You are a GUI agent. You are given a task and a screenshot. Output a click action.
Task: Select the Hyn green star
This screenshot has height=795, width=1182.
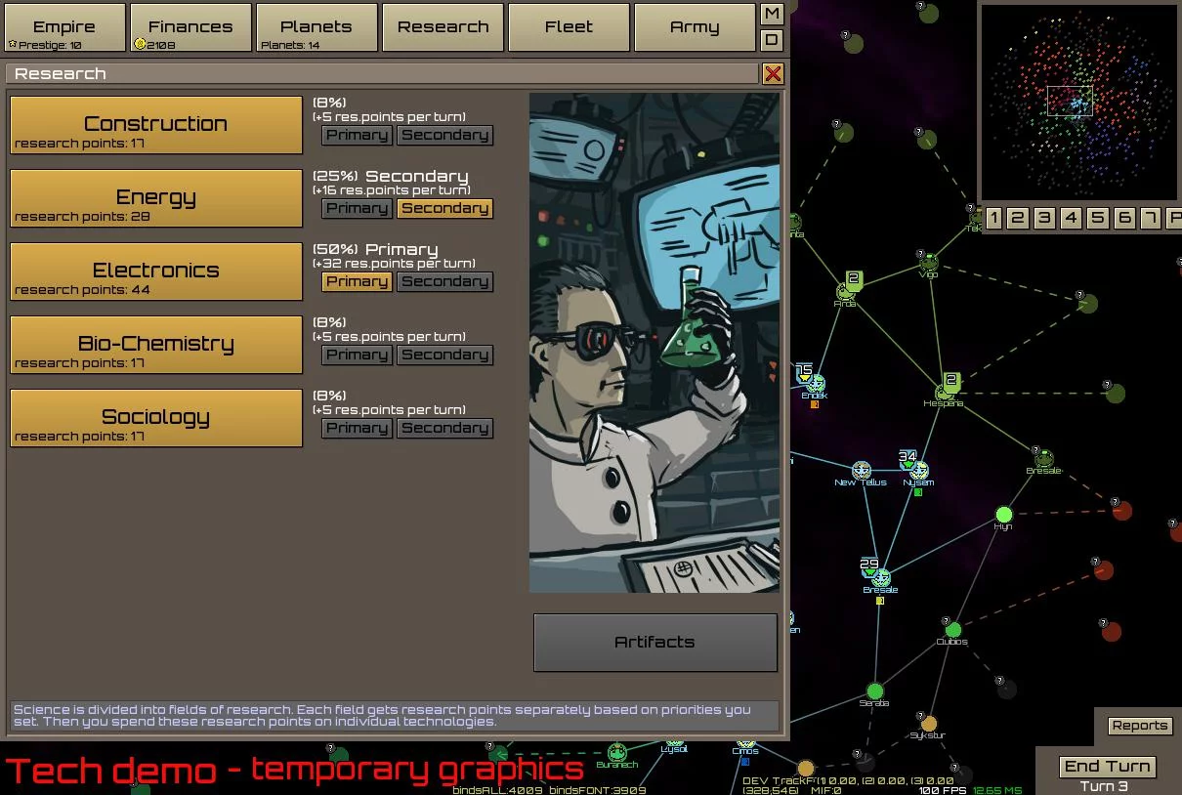[x=1003, y=515]
